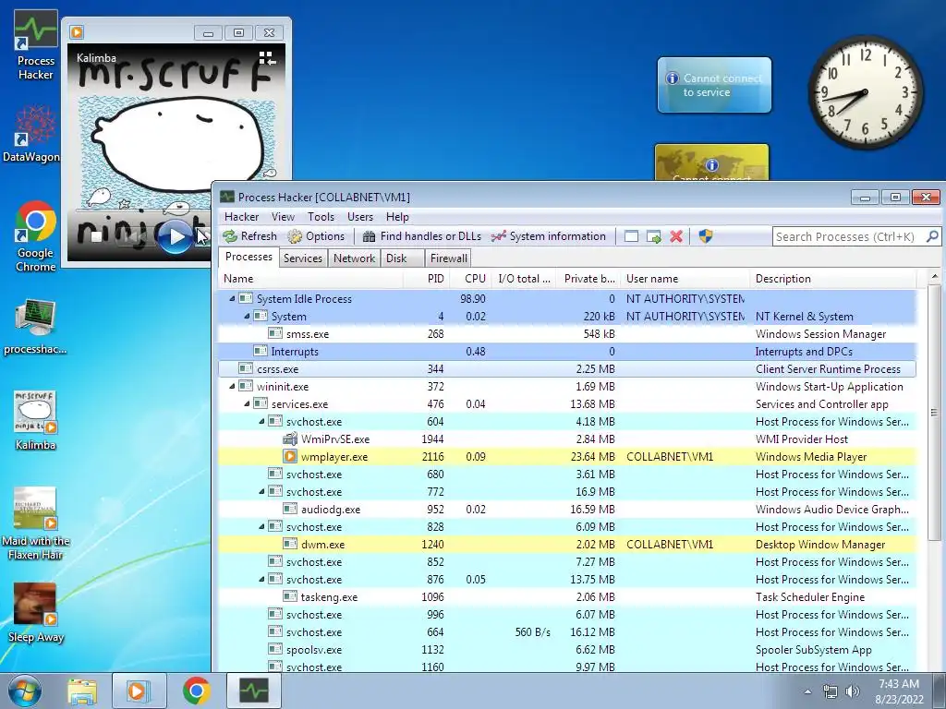
Task: Open Kalimba media file on desktop
Action: point(36,420)
